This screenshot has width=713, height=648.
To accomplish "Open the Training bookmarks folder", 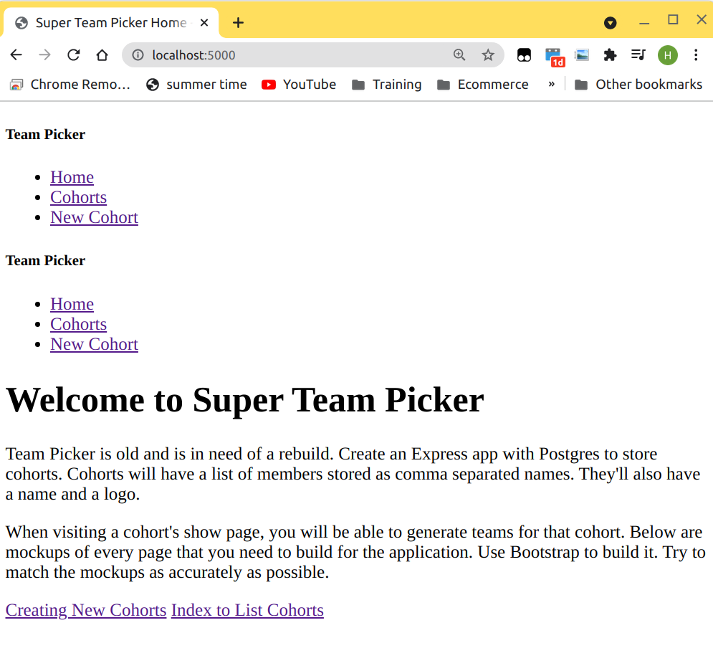I will click(386, 84).
